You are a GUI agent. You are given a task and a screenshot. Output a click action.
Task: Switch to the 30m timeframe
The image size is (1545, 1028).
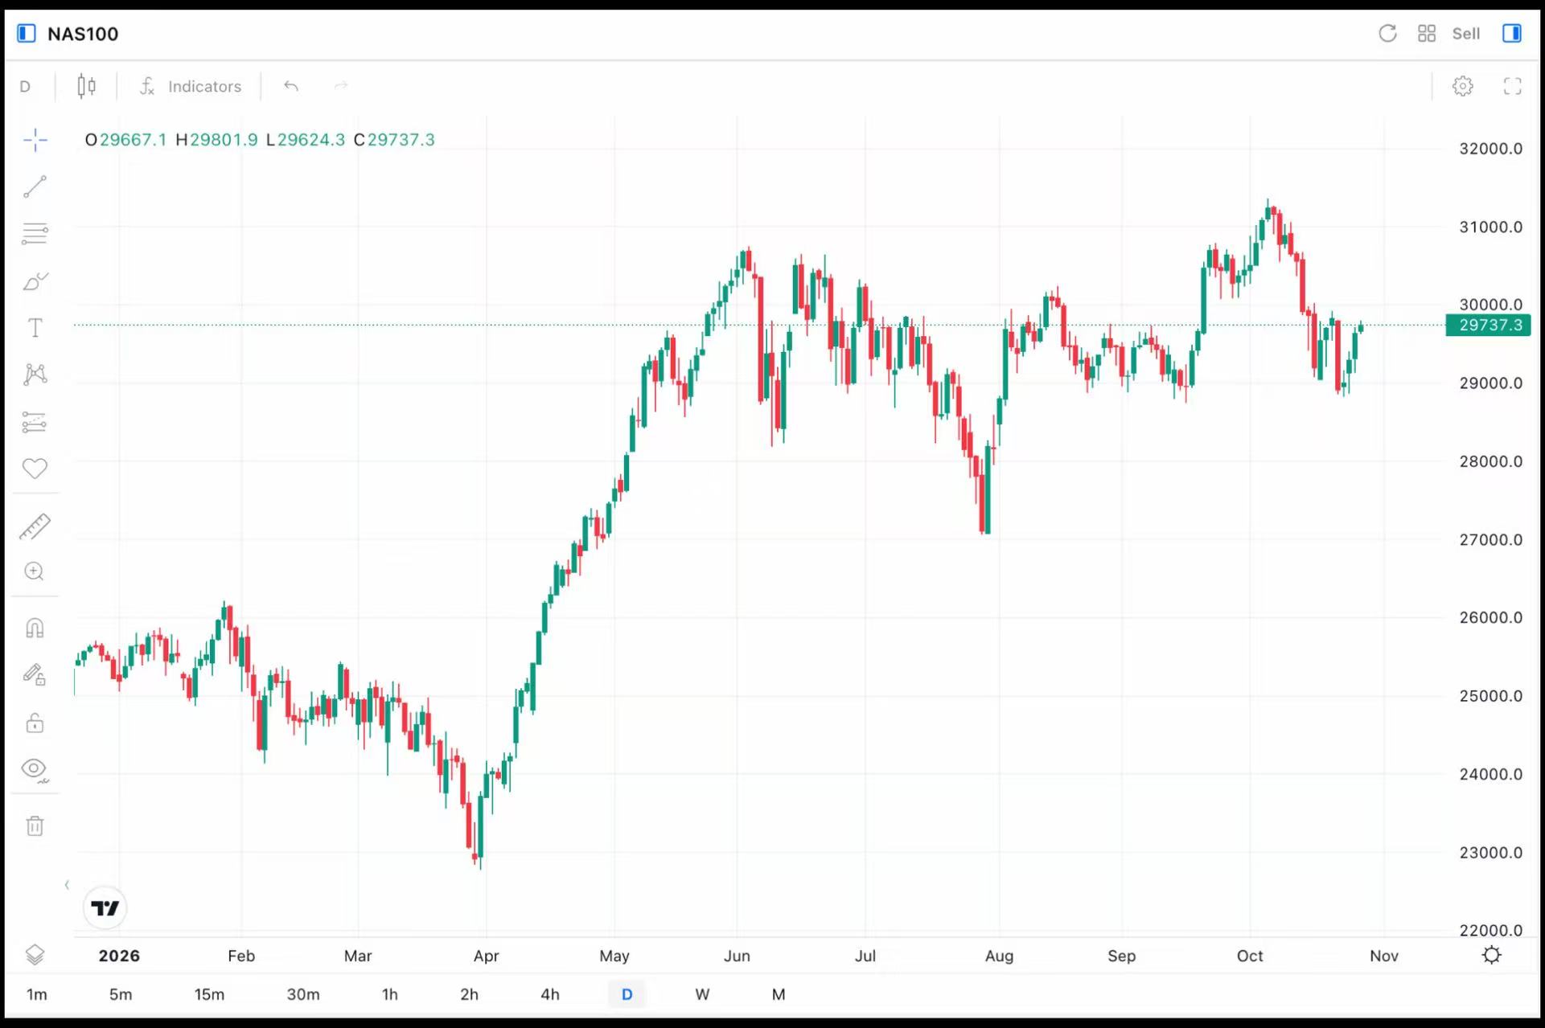303,994
